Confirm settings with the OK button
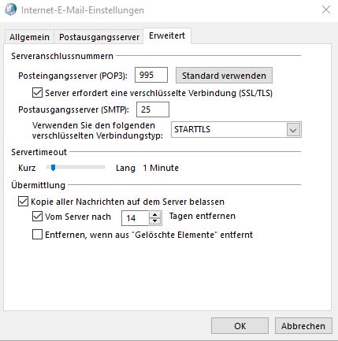The image size is (338, 341). (x=240, y=326)
